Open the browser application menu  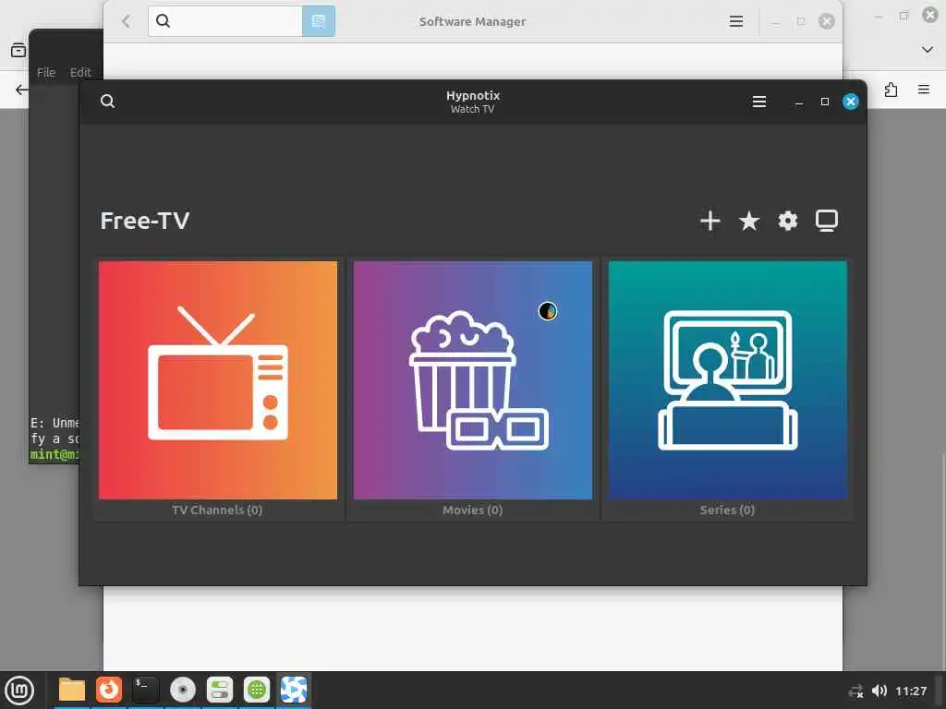click(924, 90)
